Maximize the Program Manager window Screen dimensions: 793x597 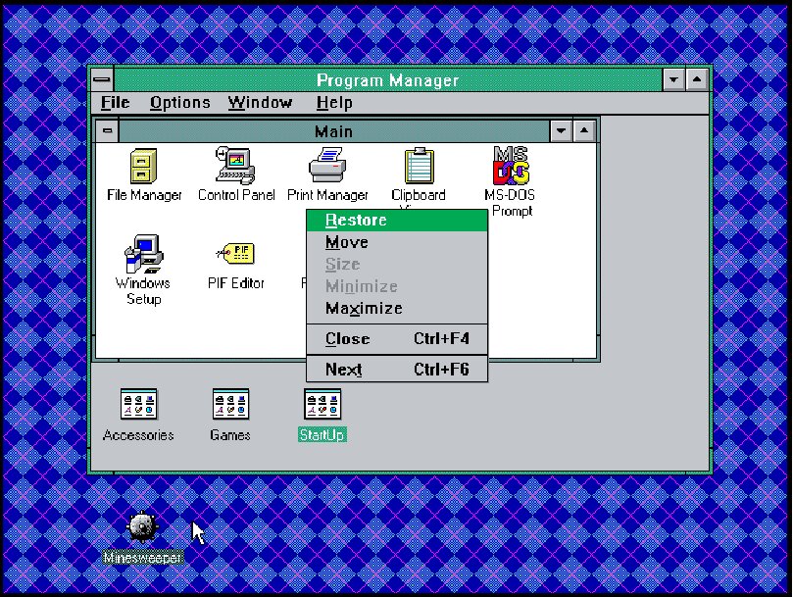pos(697,79)
